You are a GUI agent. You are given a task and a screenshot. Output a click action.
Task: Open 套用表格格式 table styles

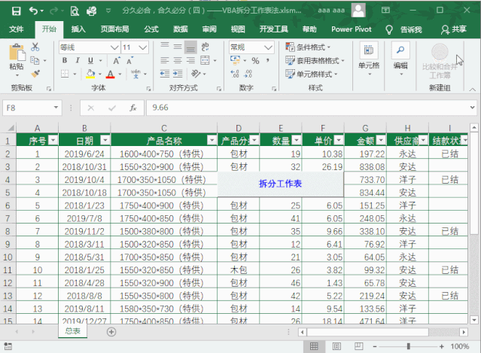(x=315, y=61)
